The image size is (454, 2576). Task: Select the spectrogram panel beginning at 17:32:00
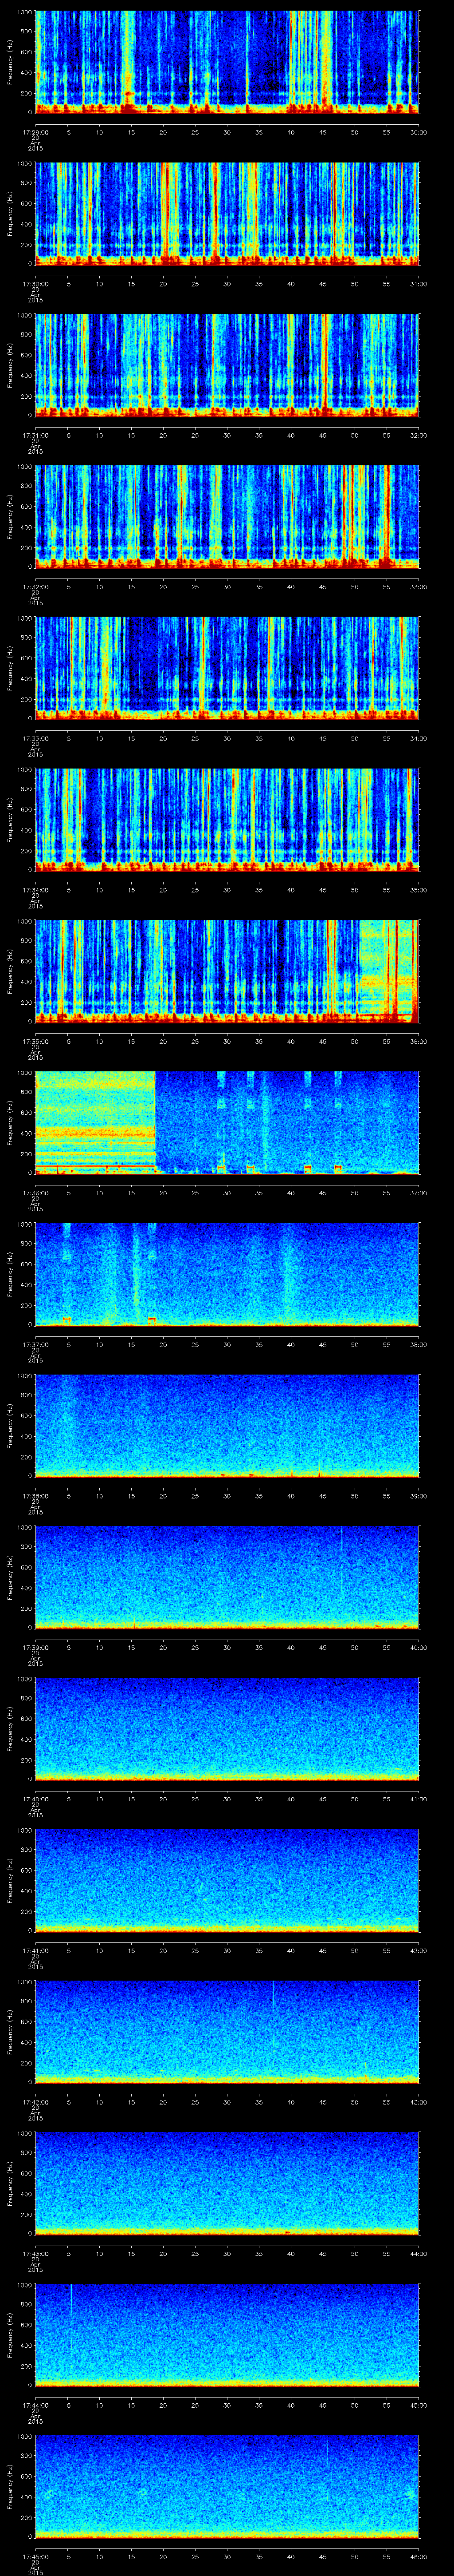(227, 517)
